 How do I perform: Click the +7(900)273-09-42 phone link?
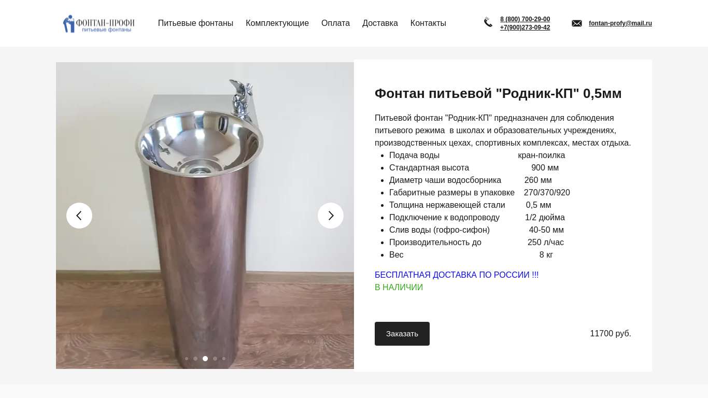click(x=525, y=27)
